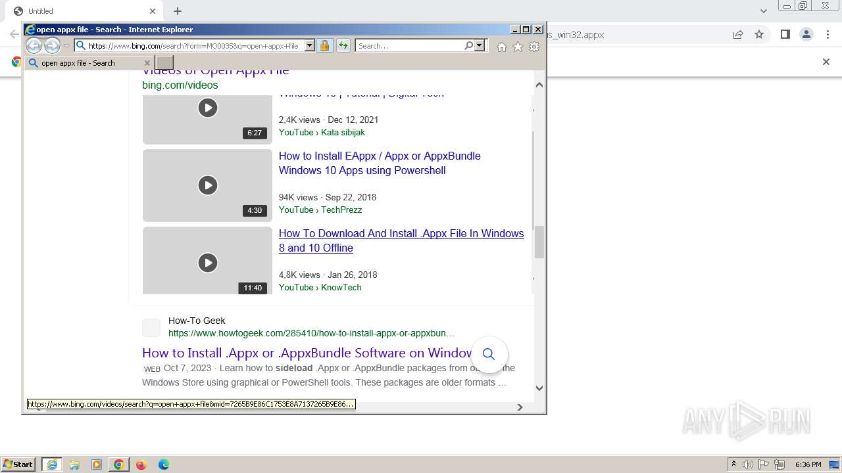This screenshot has height=473, width=842.
Task: Click the IE horizontal scroll right arrow
Action: [520, 407]
